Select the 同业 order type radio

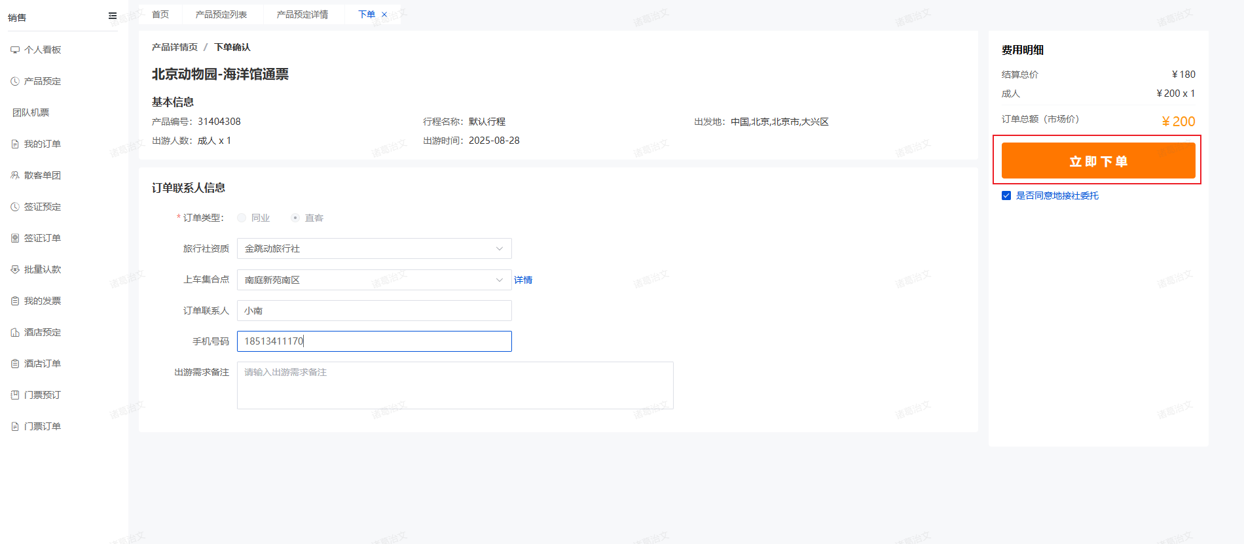242,218
